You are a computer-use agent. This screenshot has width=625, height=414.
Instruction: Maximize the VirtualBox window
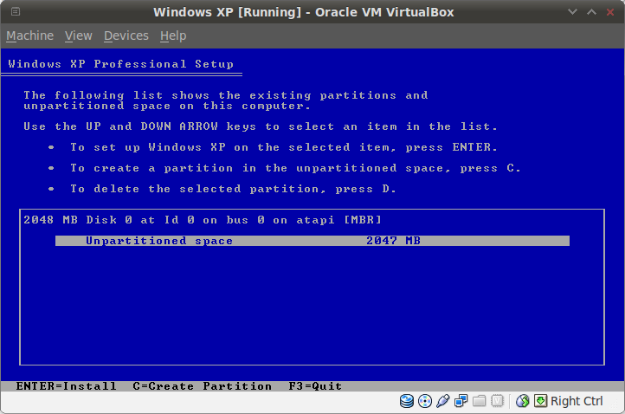coord(591,11)
